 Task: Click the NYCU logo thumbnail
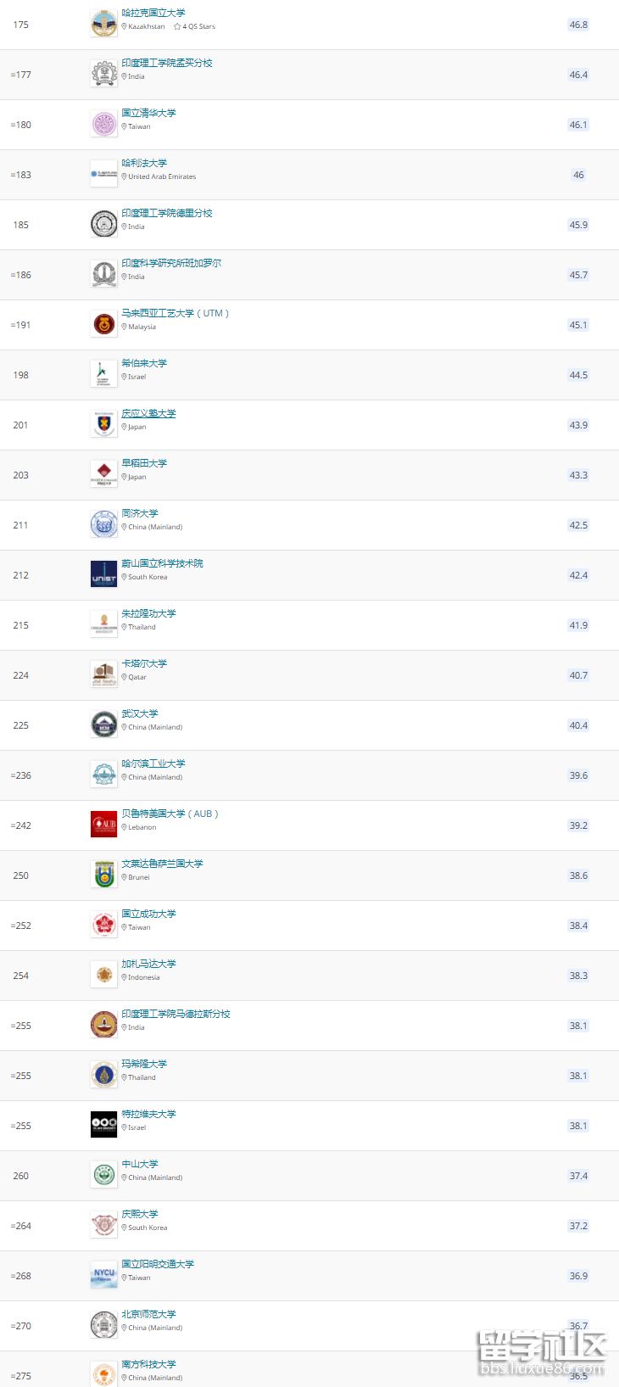pos(103,1275)
